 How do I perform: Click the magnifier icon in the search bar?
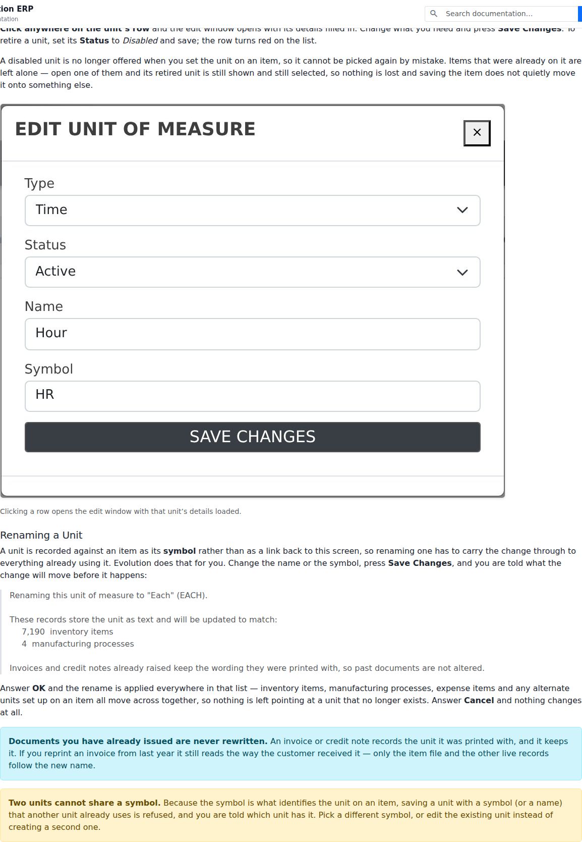pos(434,14)
